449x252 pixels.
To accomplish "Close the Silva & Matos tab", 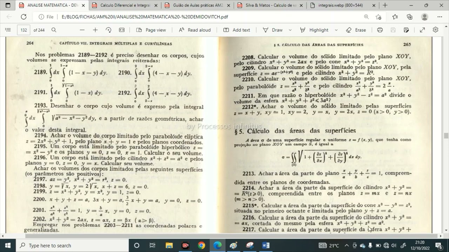I will [301, 6].
